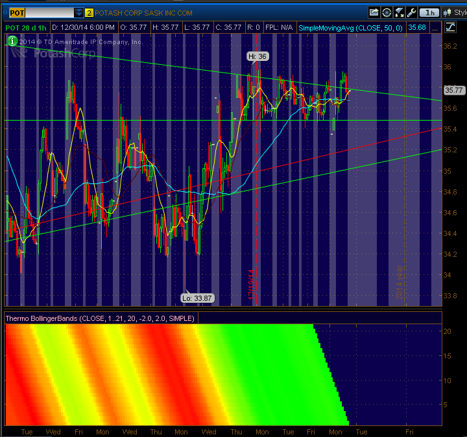Click the 36.2 price axis label
This screenshot has height=437, width=467.
click(450, 46)
